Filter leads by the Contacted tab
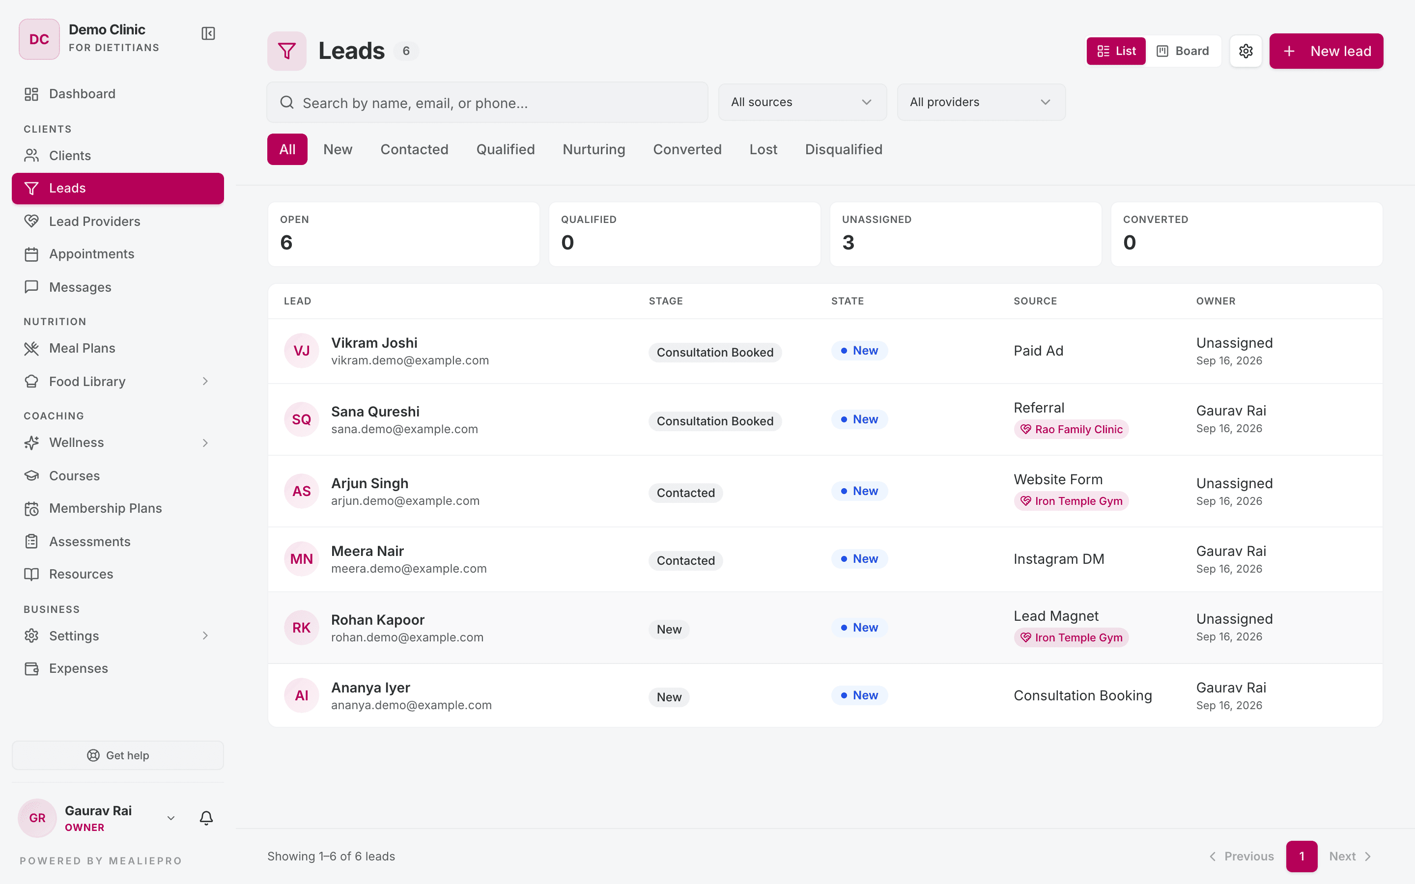Screen dimensions: 1415x884 click(414, 149)
